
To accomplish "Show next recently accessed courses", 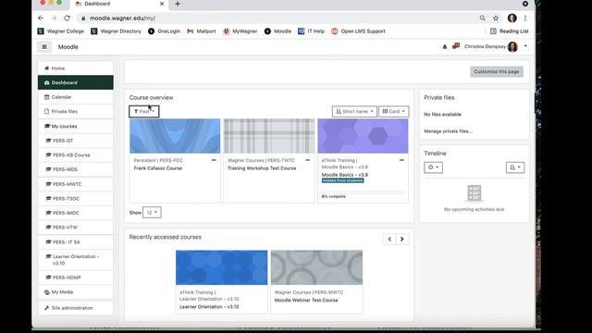I will point(402,239).
